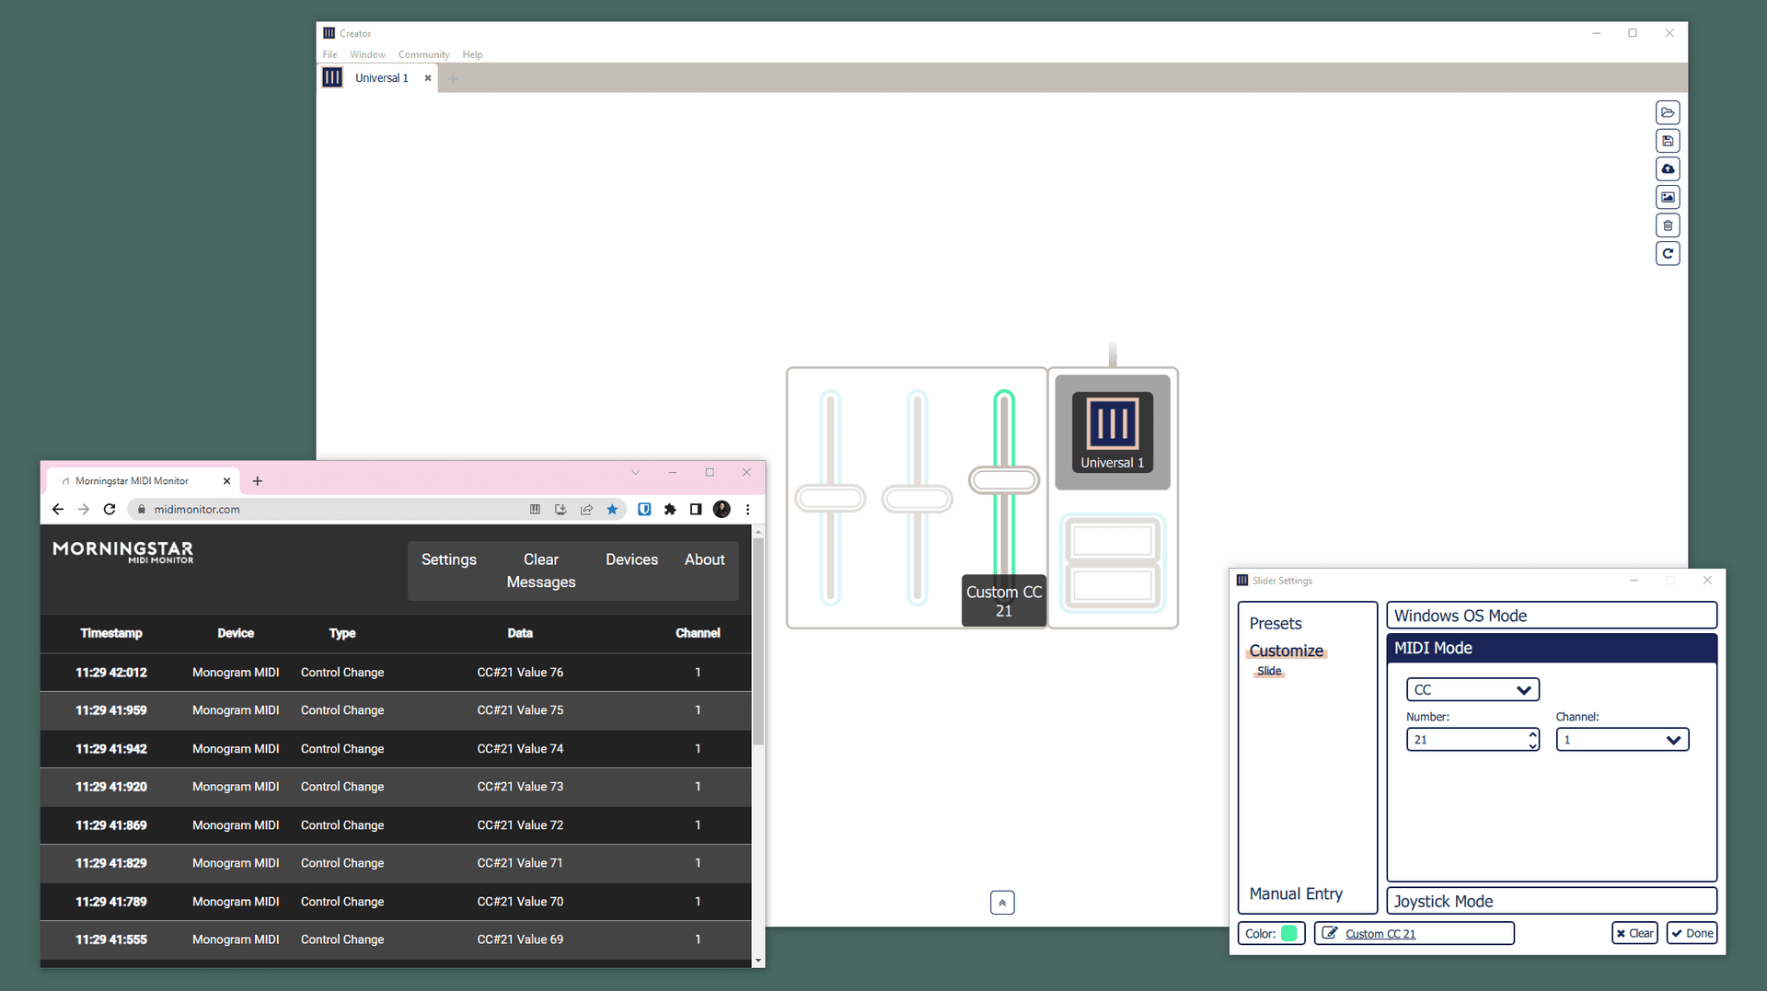Image resolution: width=1767 pixels, height=991 pixels.
Task: Expand the Joystick Mode section
Action: click(x=1551, y=901)
